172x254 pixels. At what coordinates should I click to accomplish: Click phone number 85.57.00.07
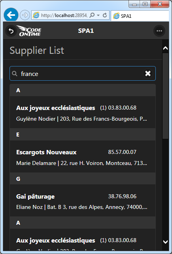[x=122, y=152]
